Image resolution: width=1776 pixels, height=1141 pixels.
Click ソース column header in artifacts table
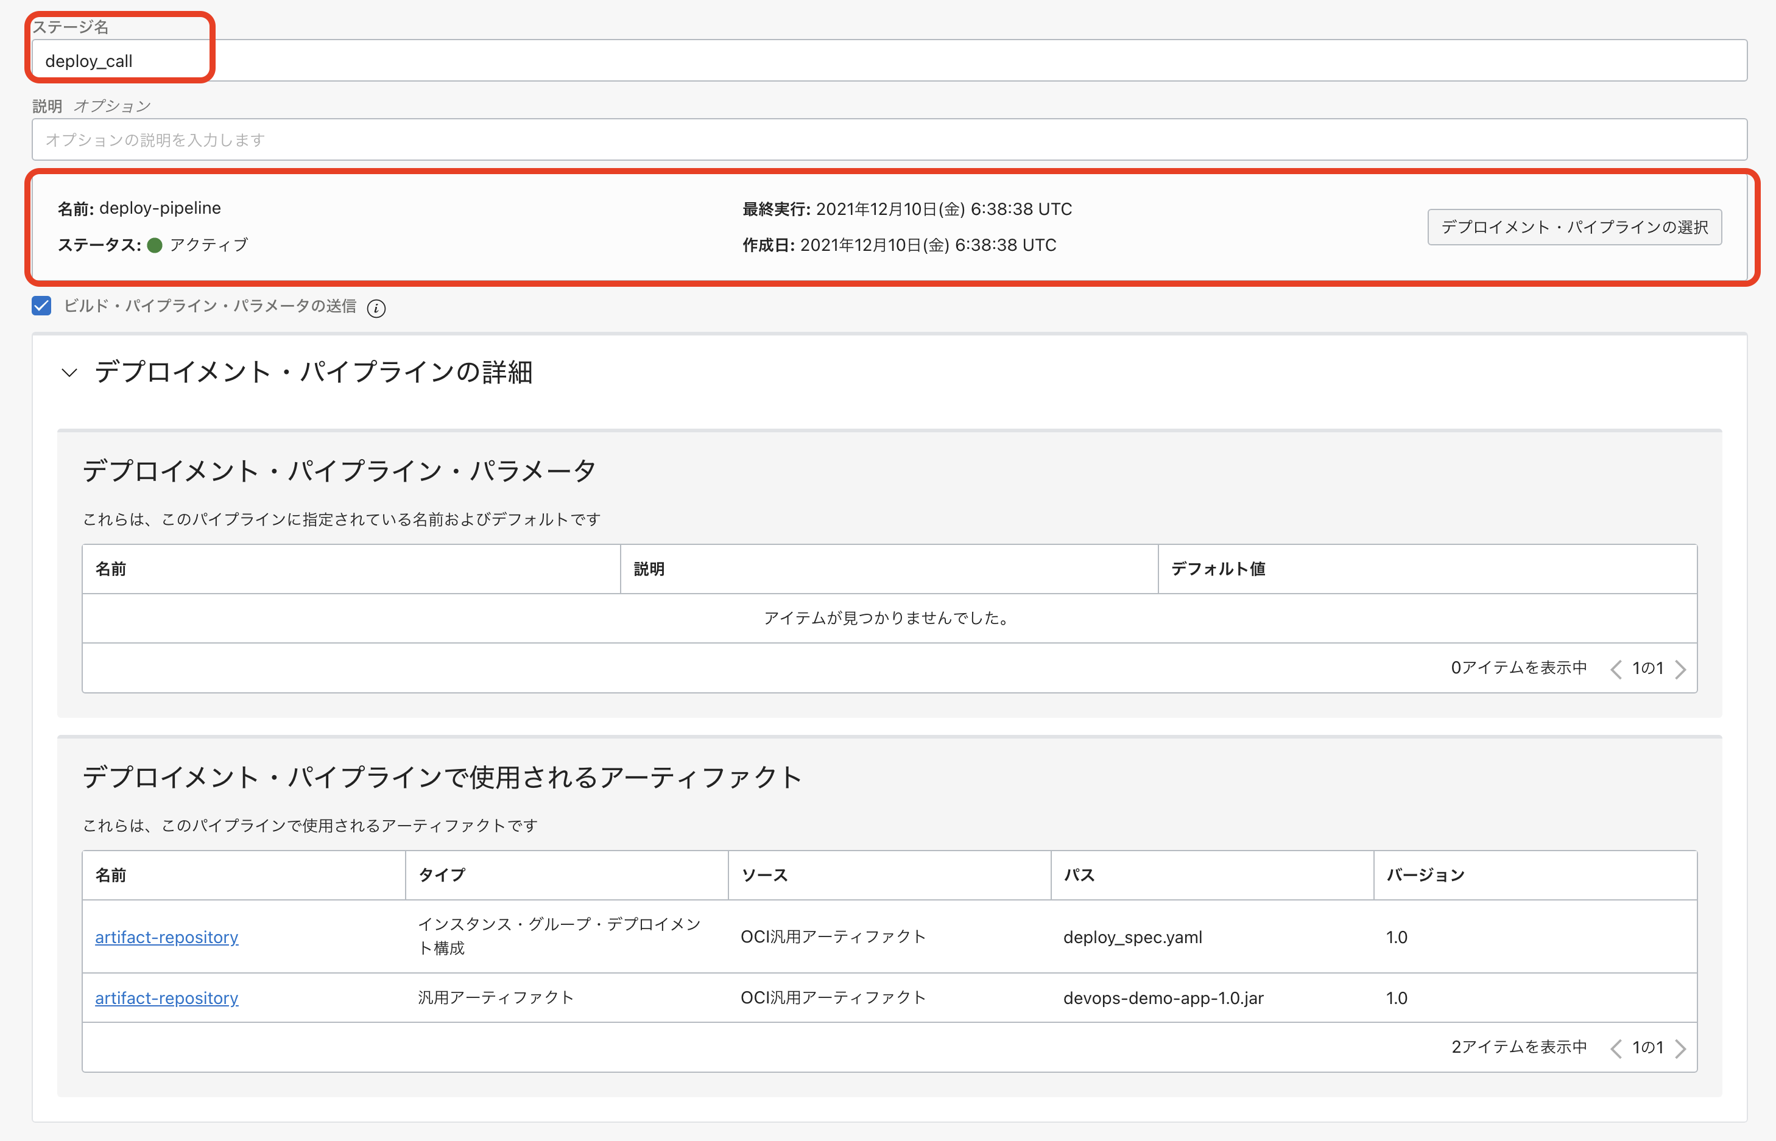coord(764,875)
